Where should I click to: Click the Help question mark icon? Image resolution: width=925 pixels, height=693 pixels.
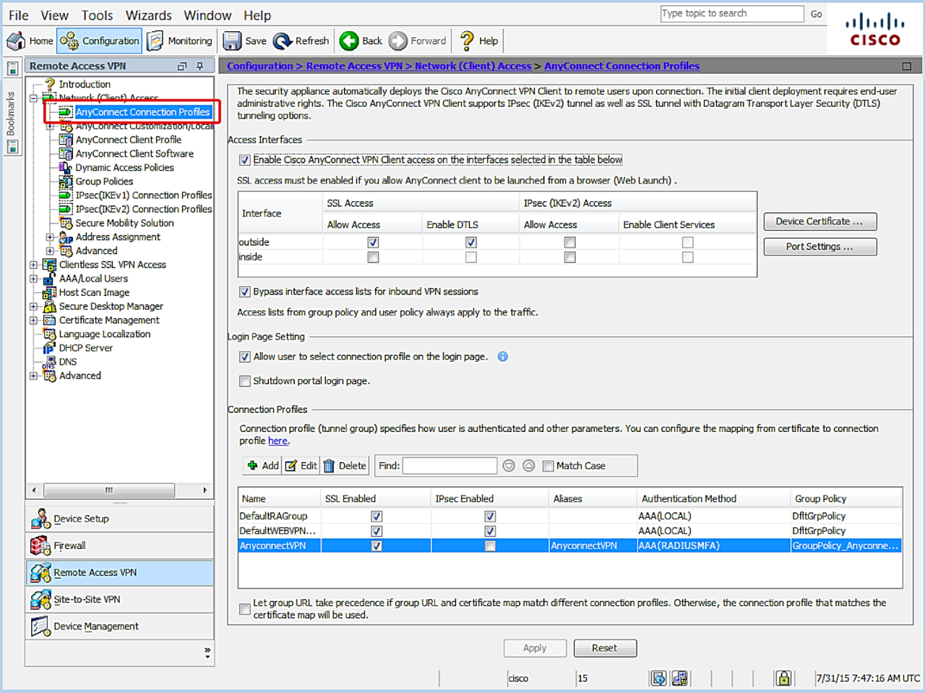pyautogui.click(x=468, y=41)
